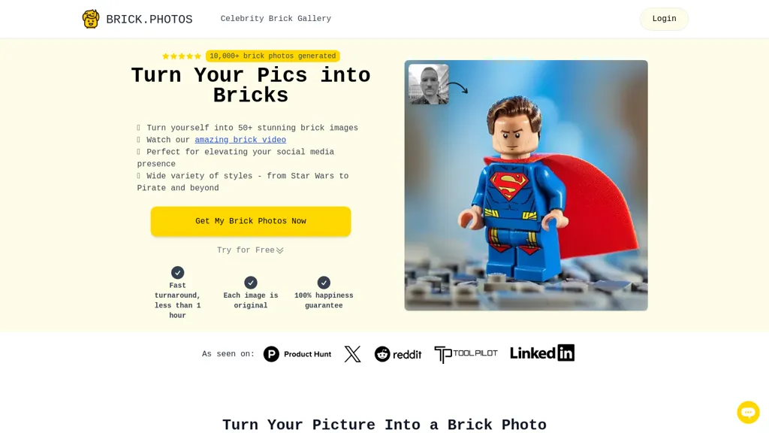Click the checkmark above Fast turnaround
This screenshot has height=433, width=769.
tap(177, 272)
